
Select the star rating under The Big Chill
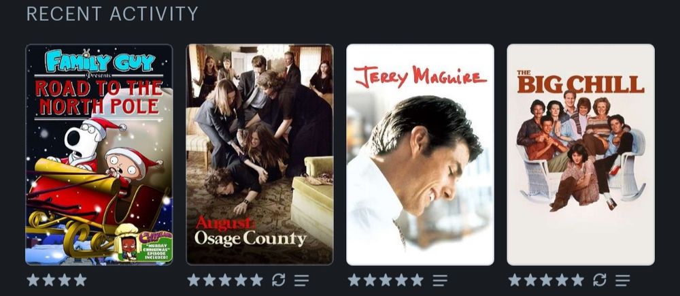(x=546, y=280)
